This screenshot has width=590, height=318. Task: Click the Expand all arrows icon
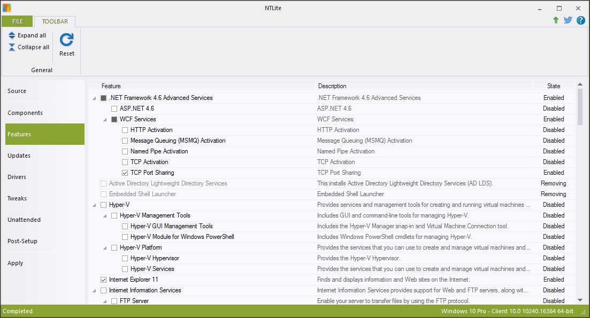(x=12, y=35)
